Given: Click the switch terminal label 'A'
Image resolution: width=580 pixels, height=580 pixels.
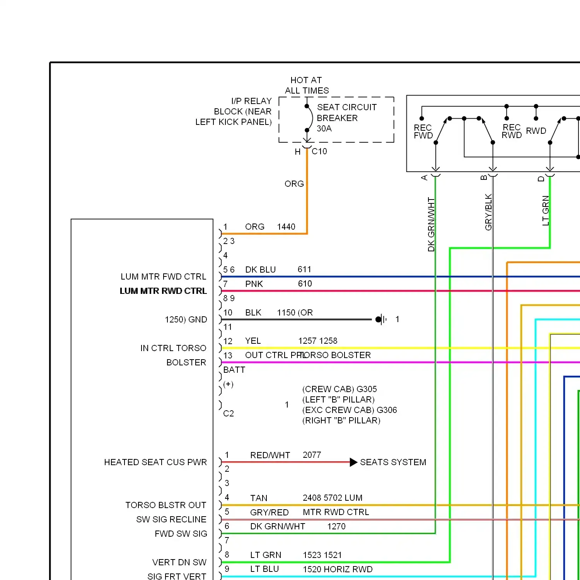Looking at the screenshot, I should [424, 177].
